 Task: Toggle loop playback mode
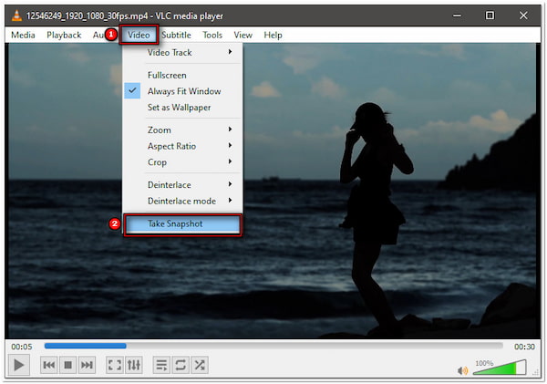[x=181, y=365]
